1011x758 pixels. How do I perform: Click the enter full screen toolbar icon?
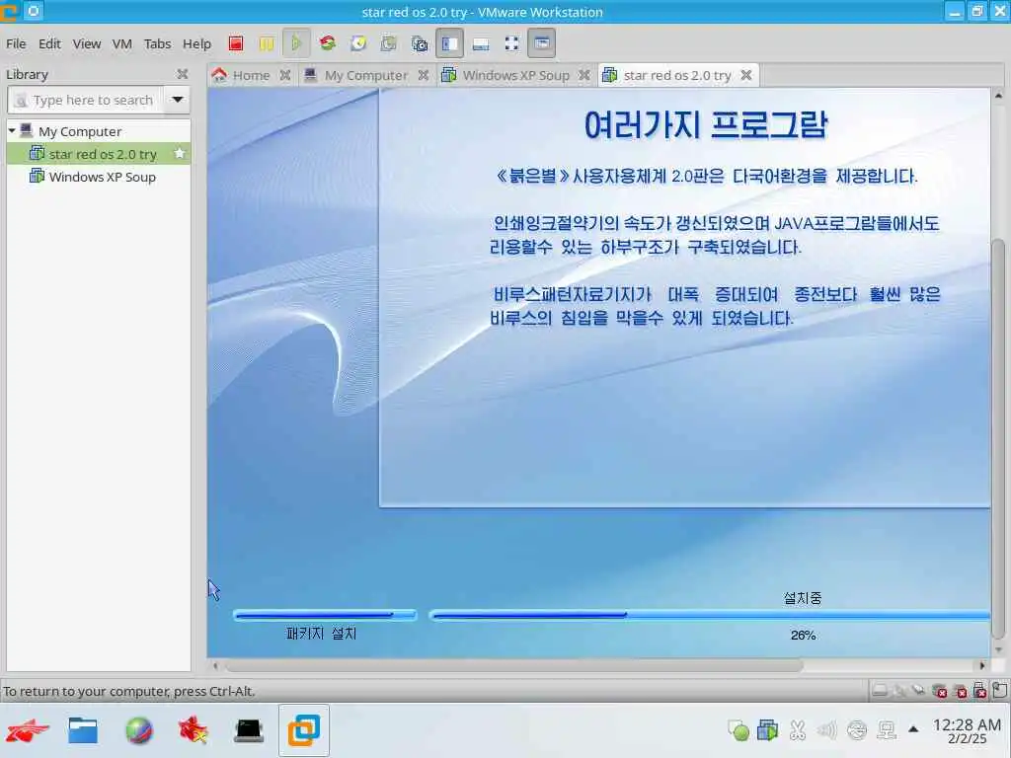(x=511, y=43)
